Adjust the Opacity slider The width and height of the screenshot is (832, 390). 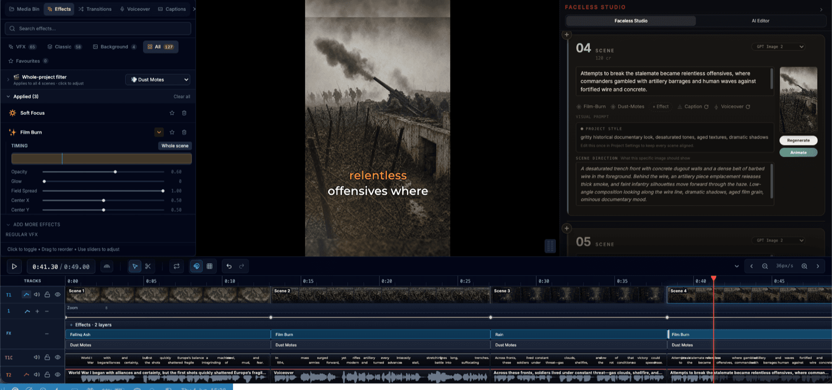pyautogui.click(x=103, y=172)
